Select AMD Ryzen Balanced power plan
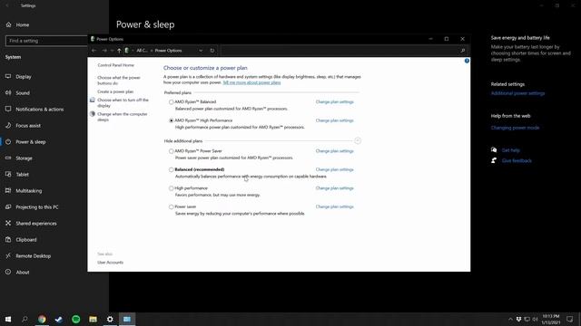This screenshot has height=326, width=581. point(172,102)
